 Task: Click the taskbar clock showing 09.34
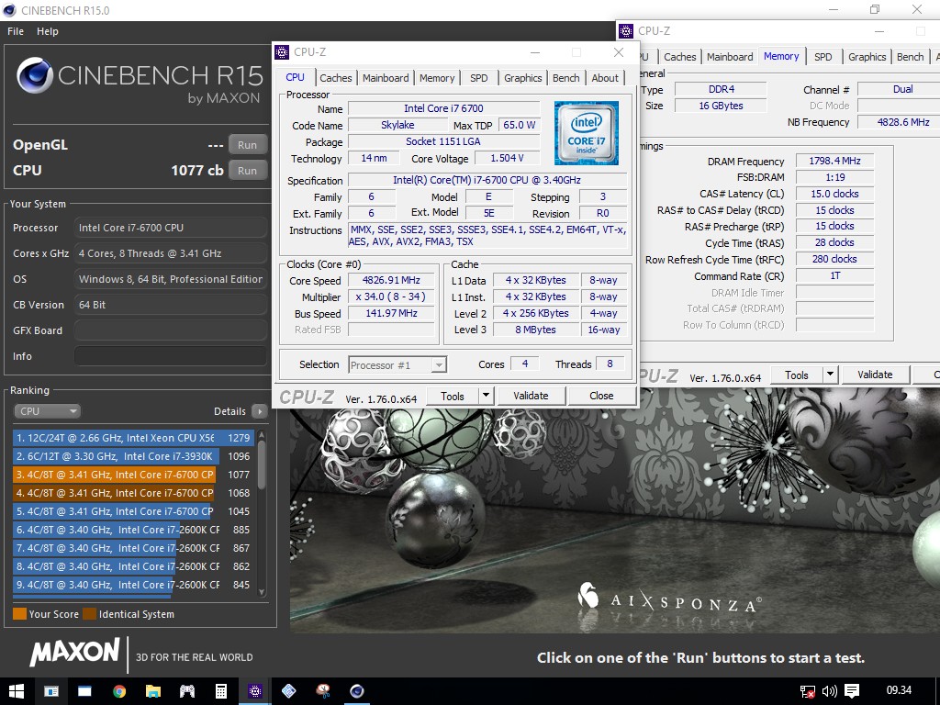click(899, 690)
